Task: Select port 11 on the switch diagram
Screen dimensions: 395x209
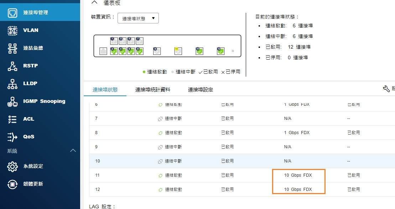Action: 199,51
